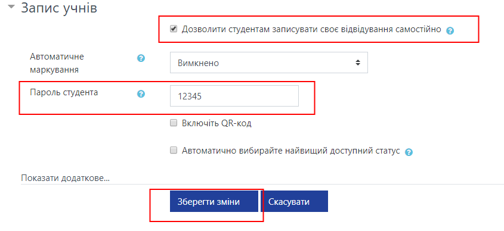Viewport: 504px width, 231px height.
Task: Click the Запис учнів section heading
Action: point(59,8)
